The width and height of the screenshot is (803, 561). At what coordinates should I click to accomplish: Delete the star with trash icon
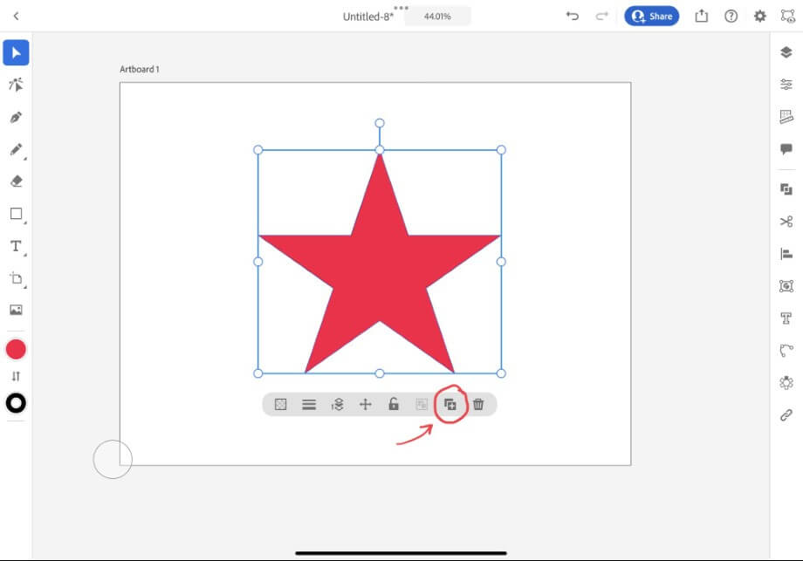click(478, 404)
